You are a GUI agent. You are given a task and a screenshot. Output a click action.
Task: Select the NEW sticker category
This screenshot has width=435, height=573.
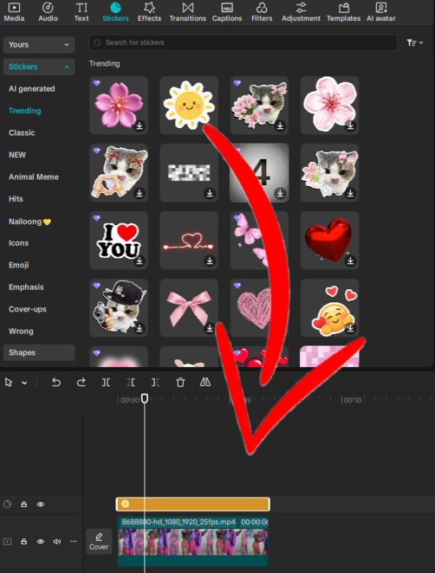click(x=17, y=155)
